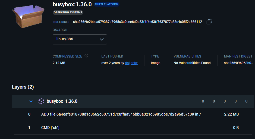The height and width of the screenshot is (139, 255).
Task: Click the busybox:1.36.0 page title
Action: [72, 4]
